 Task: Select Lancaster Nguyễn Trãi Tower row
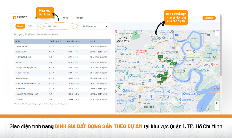click(62, 94)
